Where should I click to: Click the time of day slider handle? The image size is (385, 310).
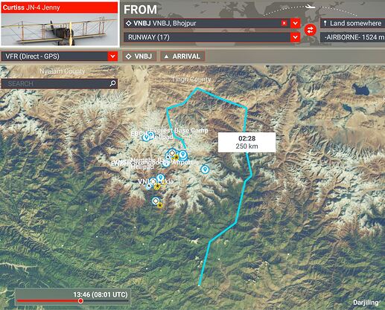[x=80, y=301]
